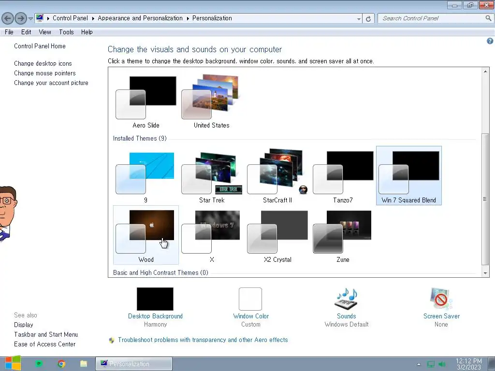Select the Win 7 Squared Blend theme
This screenshot has width=495, height=371.
[x=409, y=176]
